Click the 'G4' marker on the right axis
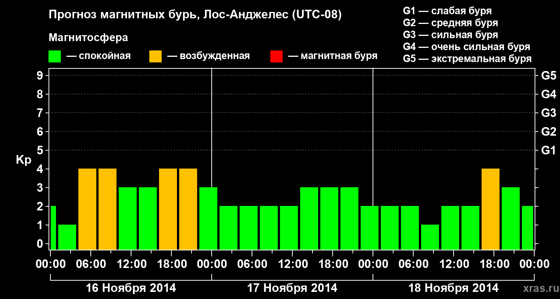The width and height of the screenshot is (560, 299). click(x=549, y=95)
